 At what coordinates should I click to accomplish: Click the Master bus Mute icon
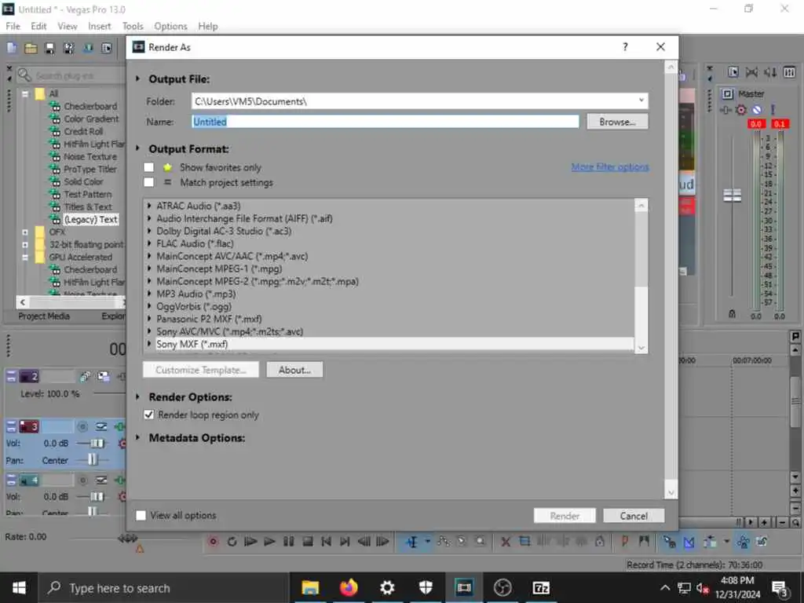coord(757,110)
